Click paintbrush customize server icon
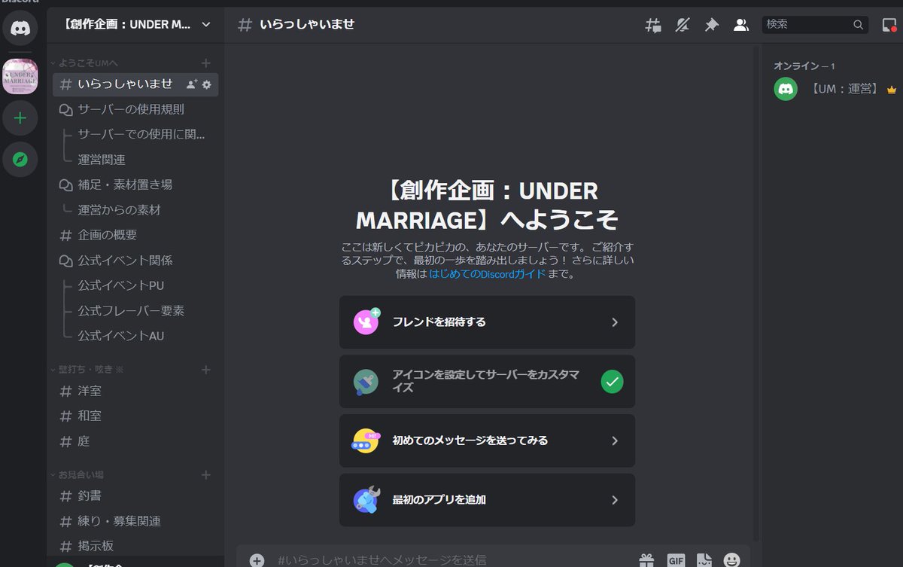Screen dimensions: 903x567 (366, 382)
